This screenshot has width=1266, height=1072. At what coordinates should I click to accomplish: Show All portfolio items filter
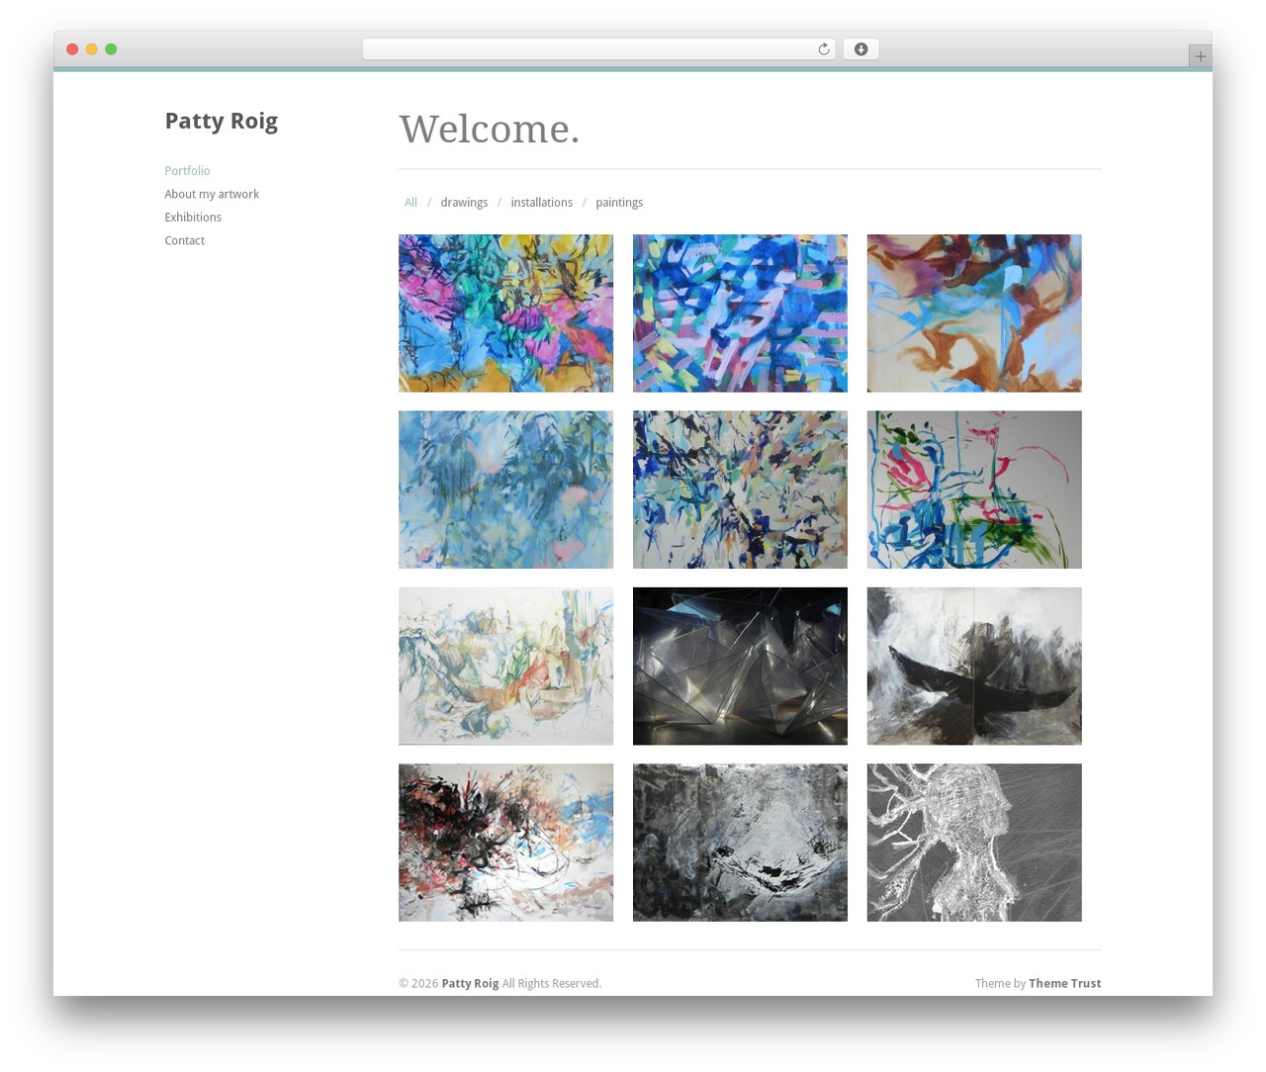410,203
